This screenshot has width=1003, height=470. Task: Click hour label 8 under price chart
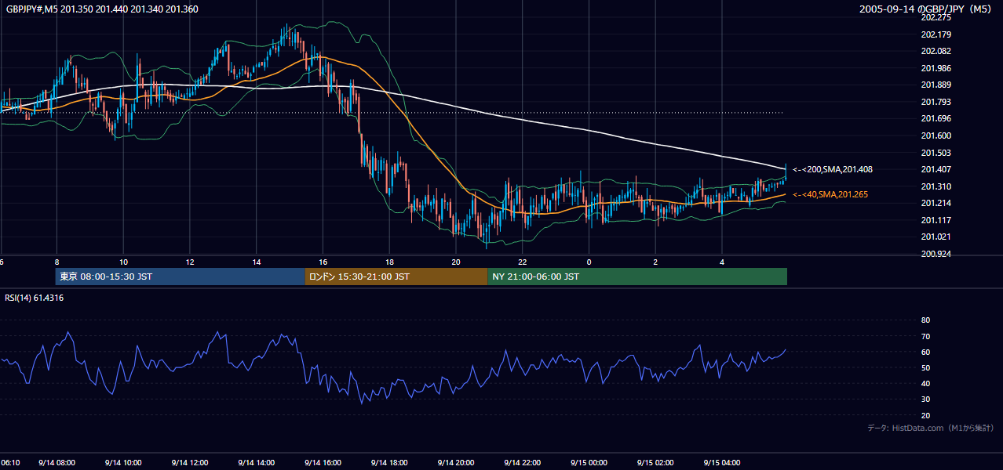point(57,262)
